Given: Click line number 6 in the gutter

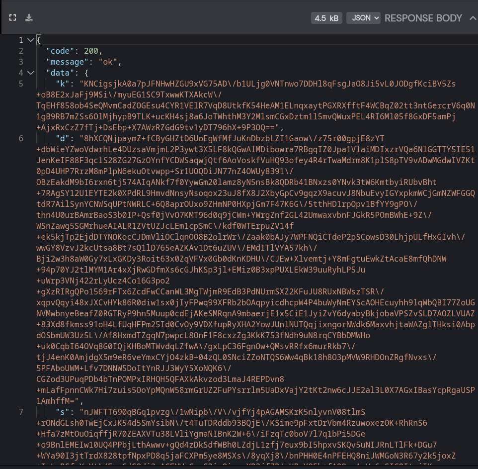Looking at the screenshot, I should pos(21,139).
